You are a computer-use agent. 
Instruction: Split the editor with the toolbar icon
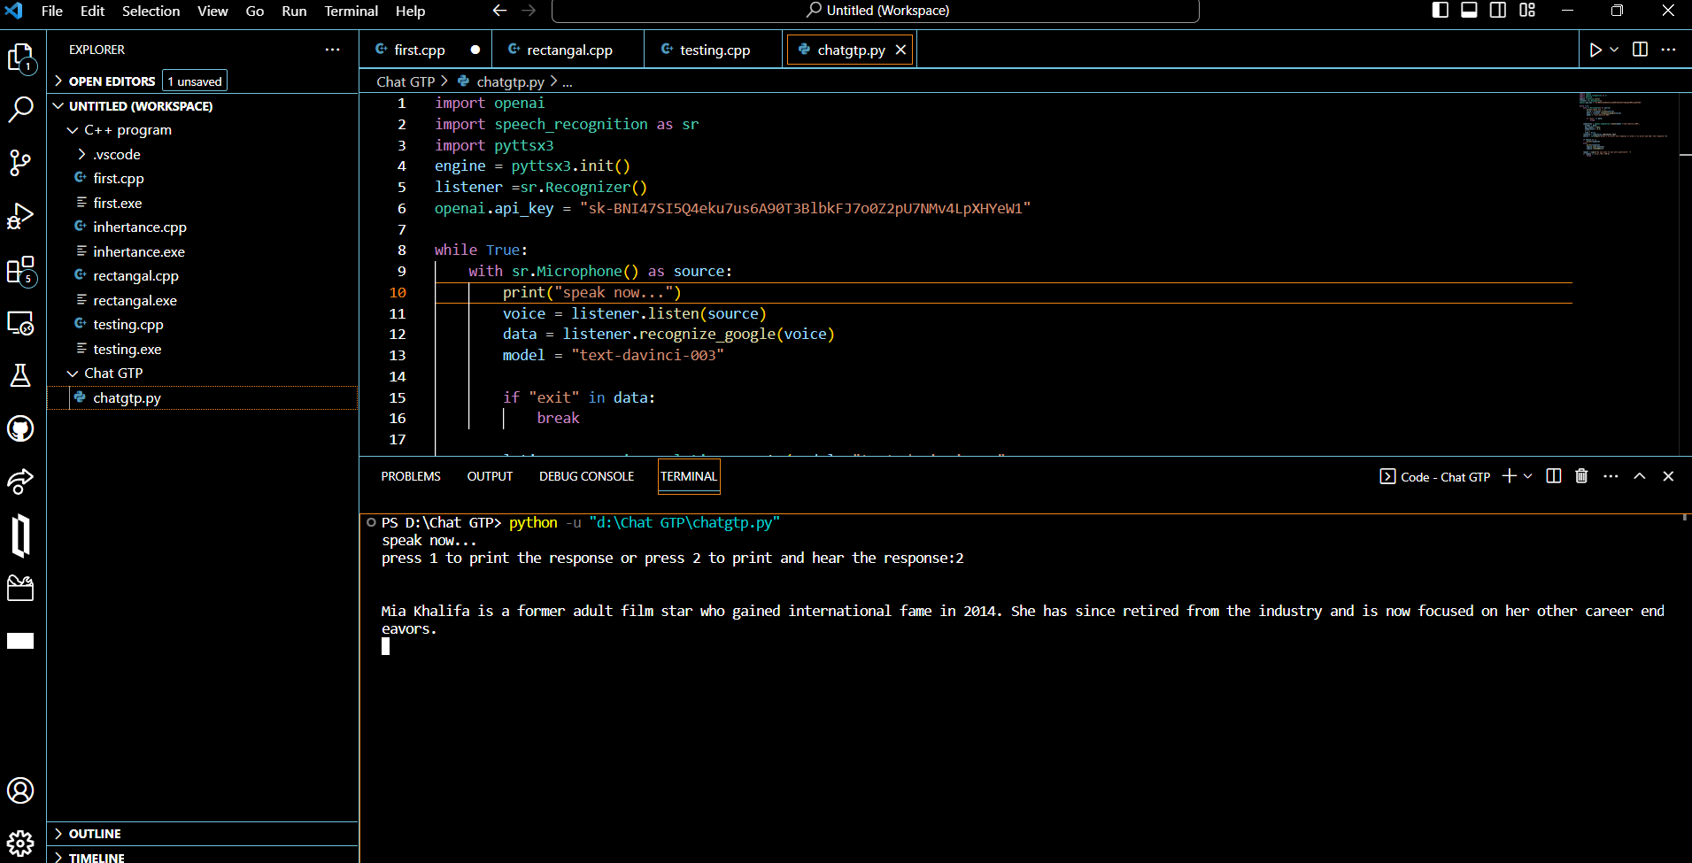tap(1641, 49)
